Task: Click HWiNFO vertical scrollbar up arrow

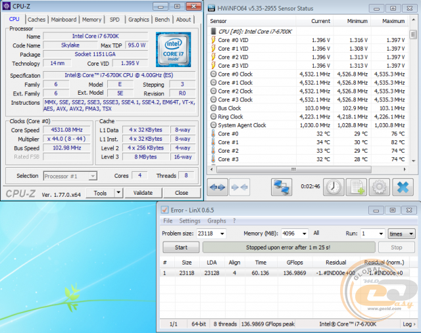Action: click(x=413, y=20)
